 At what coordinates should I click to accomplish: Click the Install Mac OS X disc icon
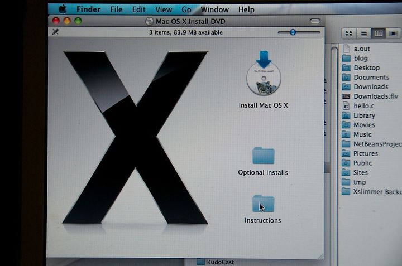(x=264, y=73)
